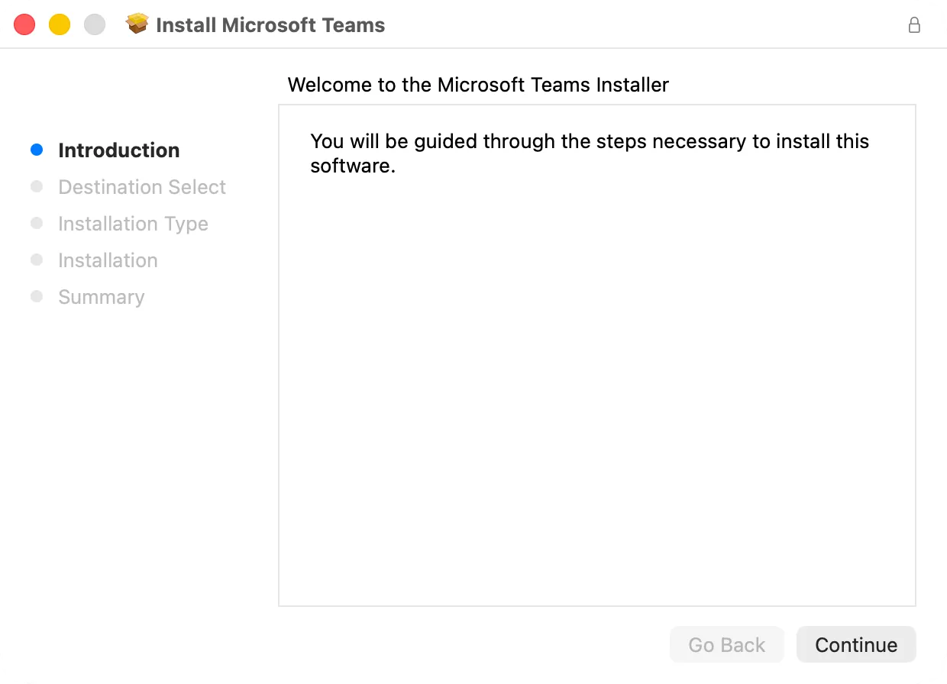Close the installer window with the red button
Screen dimensions: 947x684
tap(24, 25)
